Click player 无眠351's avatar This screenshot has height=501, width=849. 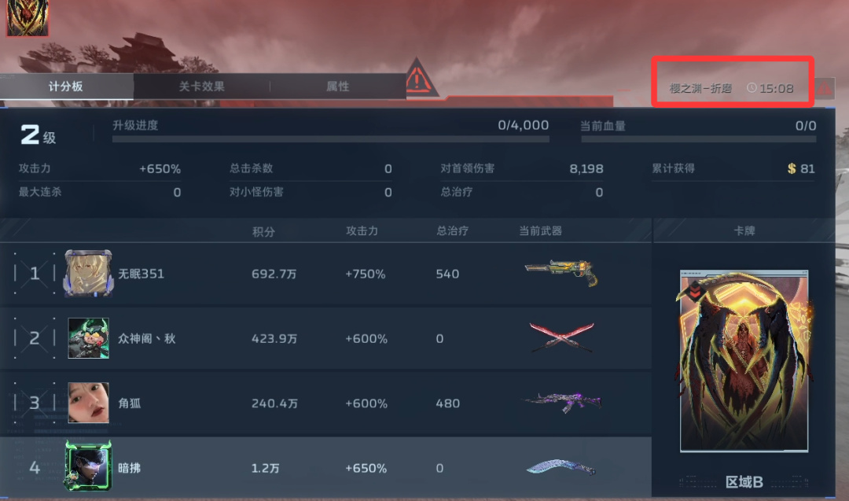(88, 273)
